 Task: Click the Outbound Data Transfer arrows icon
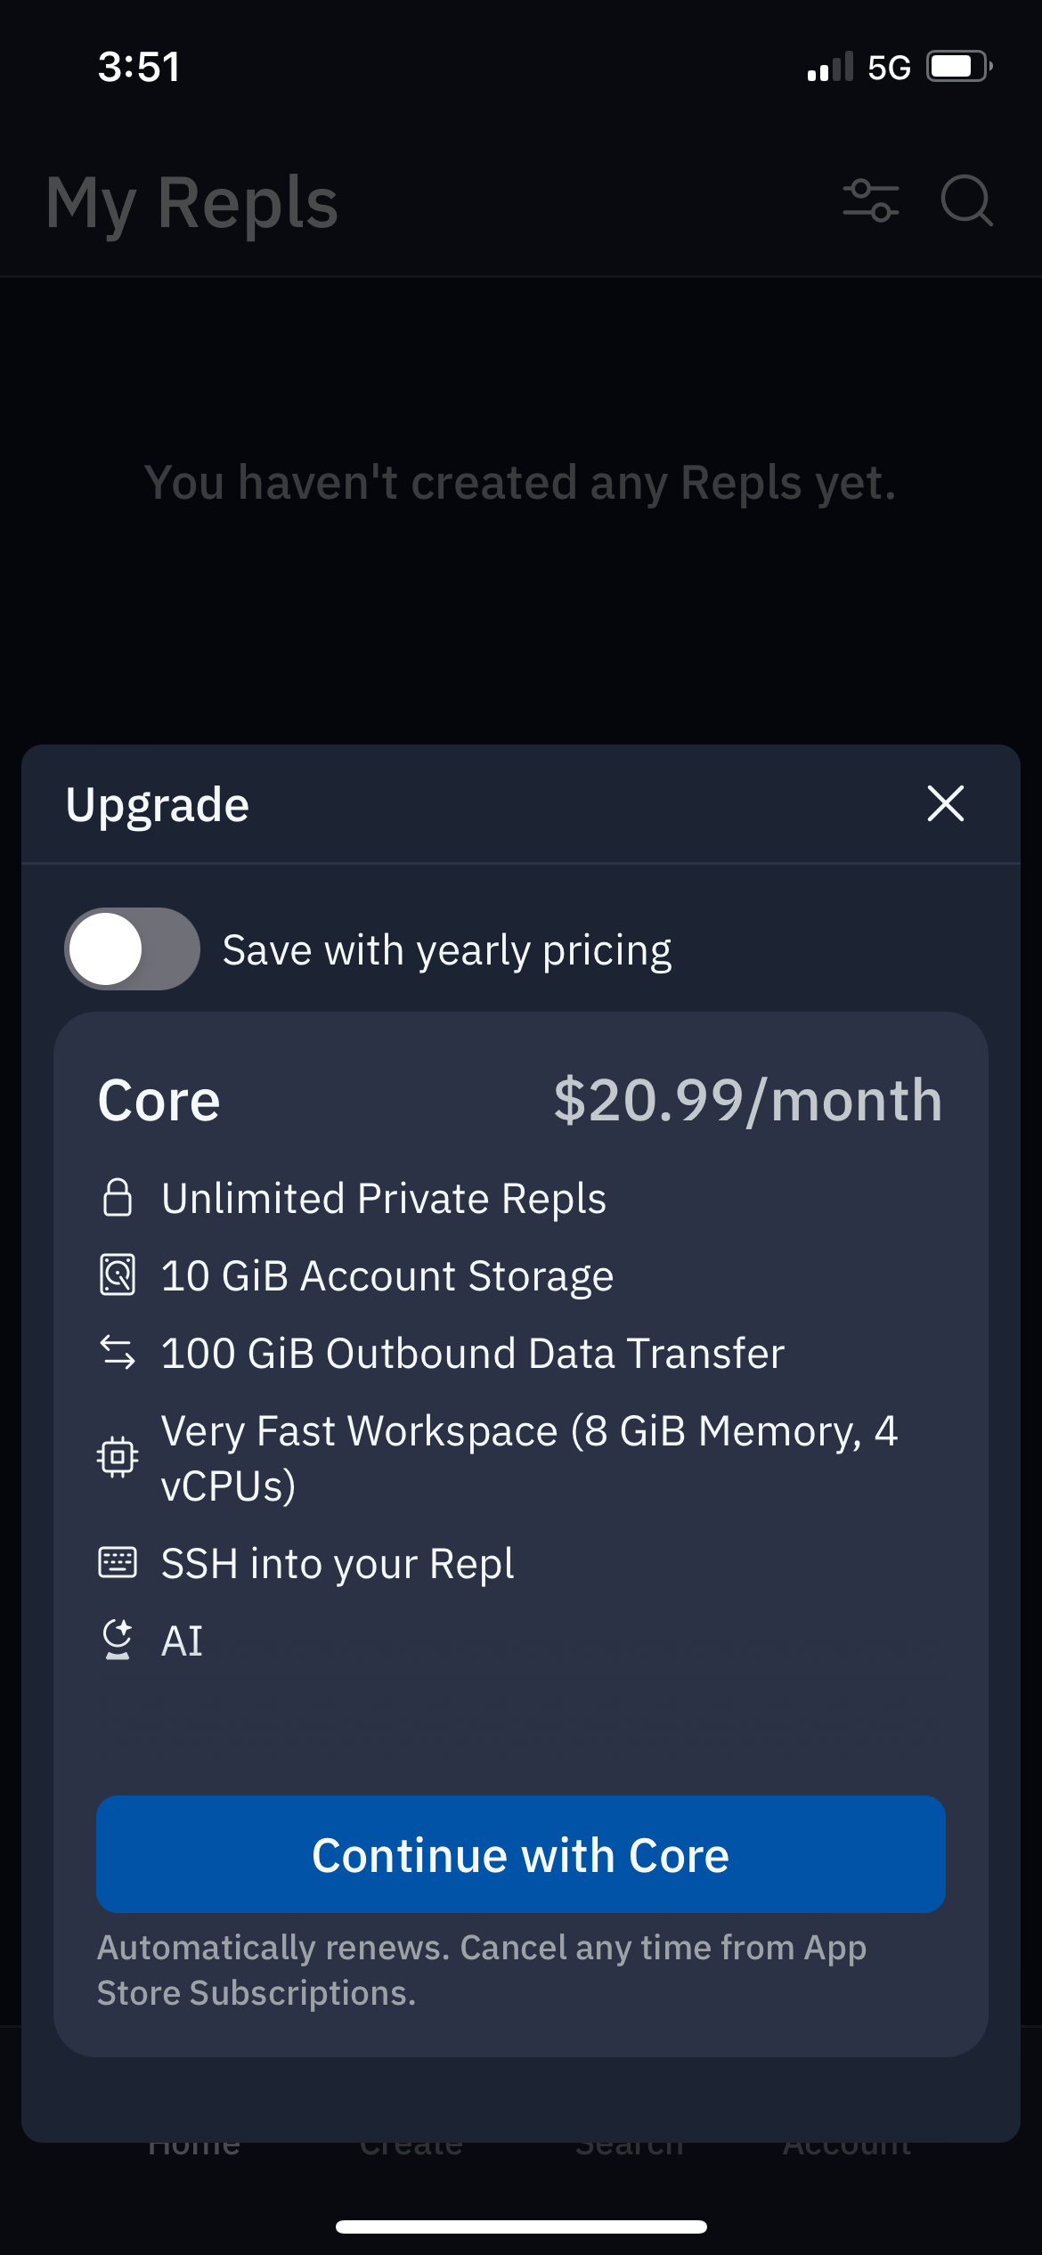[118, 1352]
